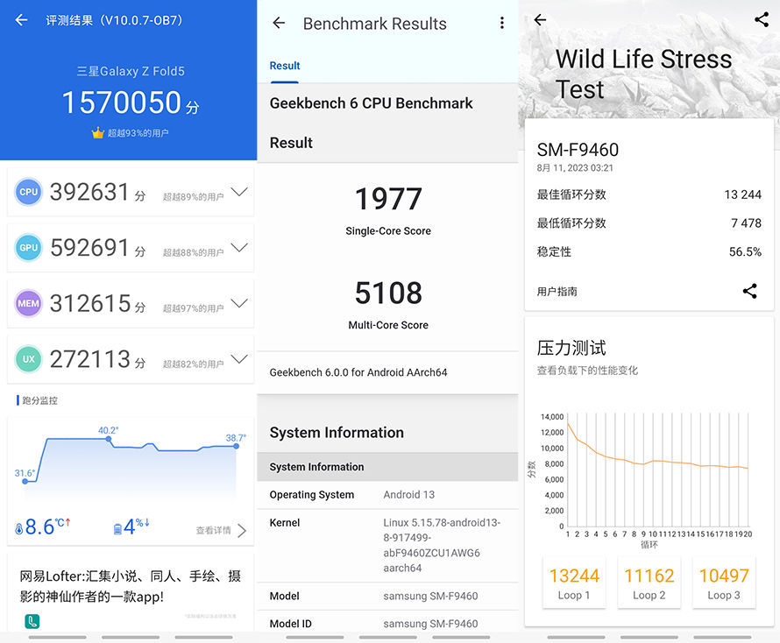Image resolution: width=780 pixels, height=643 pixels.
Task: Tap the battery icon beside 4%
Action: click(117, 528)
